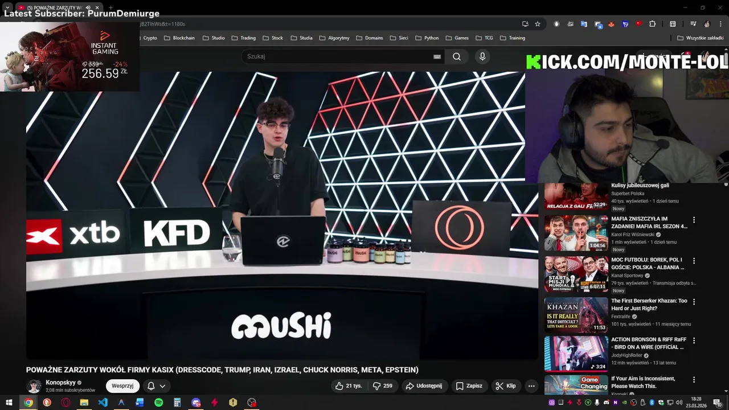Open Wszystkie zakładki folder

tap(701, 38)
